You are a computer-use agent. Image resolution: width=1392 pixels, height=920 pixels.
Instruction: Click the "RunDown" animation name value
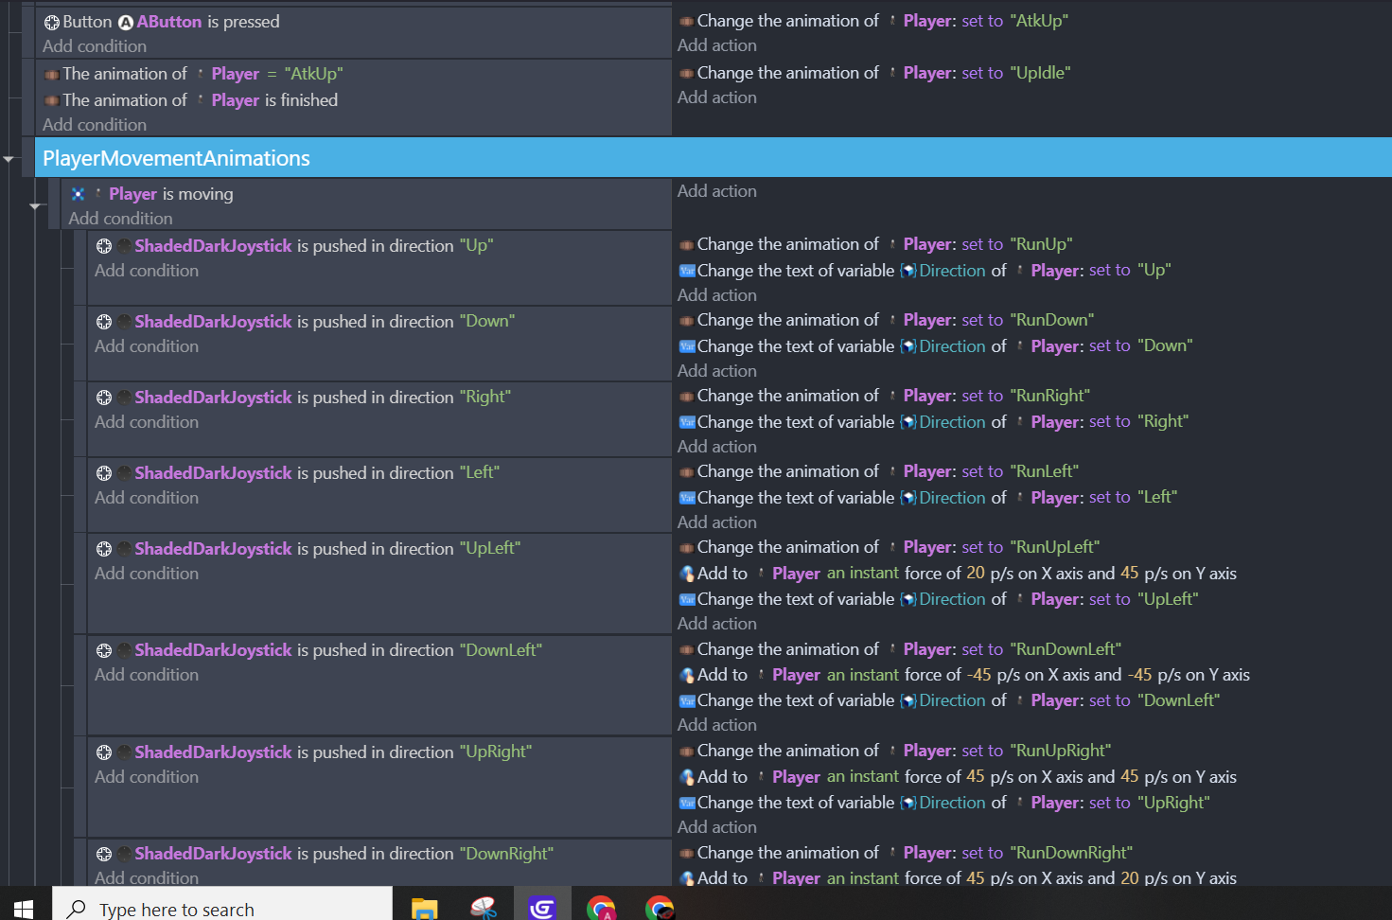(x=1052, y=320)
